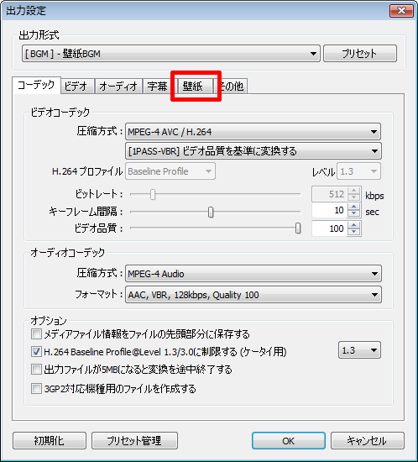The height and width of the screenshot is (462, 418).
Task: Click the 初期化 reset button
Action: click(50, 440)
